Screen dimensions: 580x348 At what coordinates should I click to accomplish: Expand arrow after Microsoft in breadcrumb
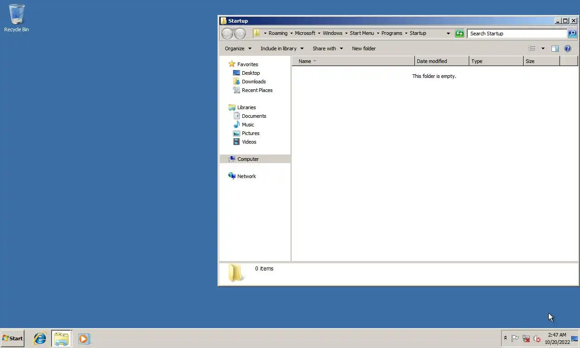click(x=319, y=34)
